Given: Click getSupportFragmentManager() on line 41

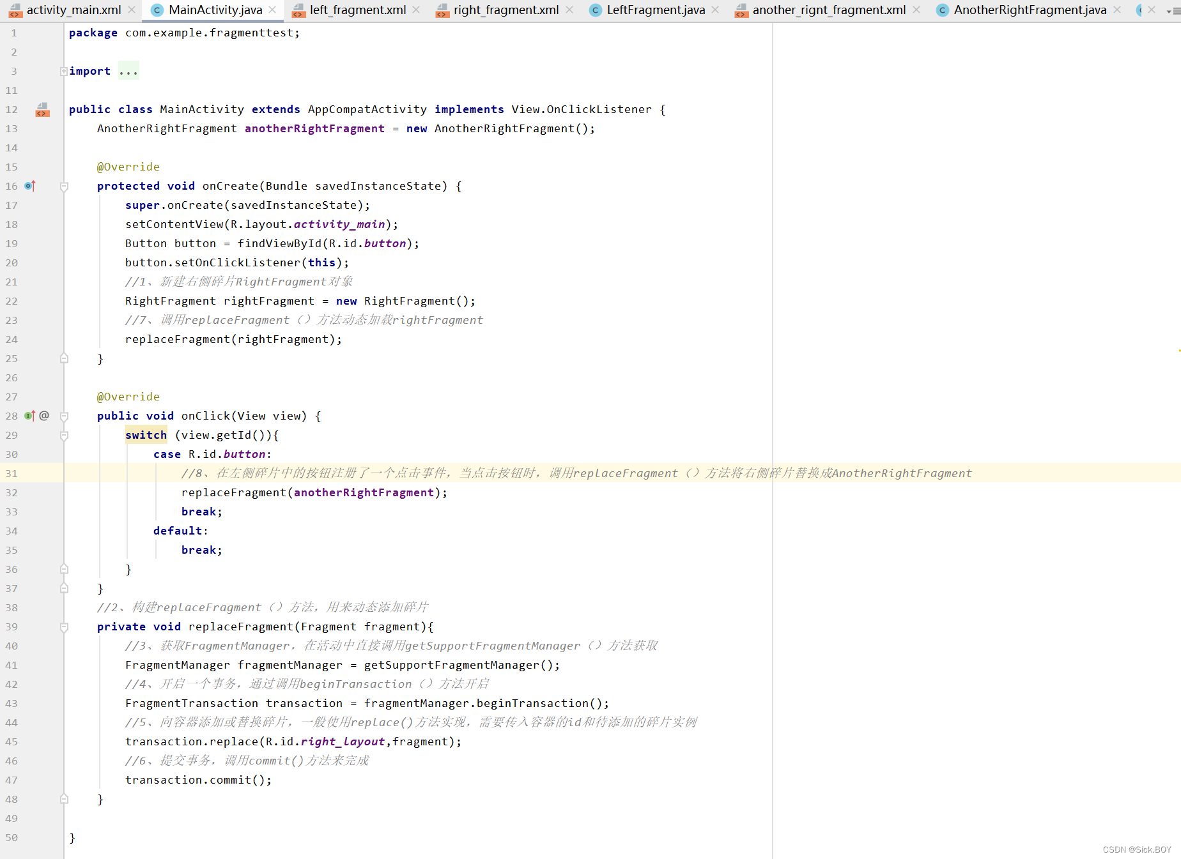Looking at the screenshot, I should click(459, 665).
